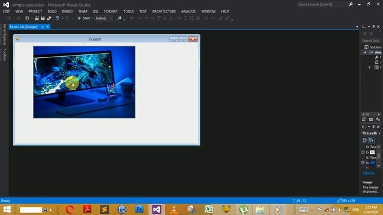This screenshot has height=215, width=383.
Task: Click the Windows Start button
Action: (7, 210)
